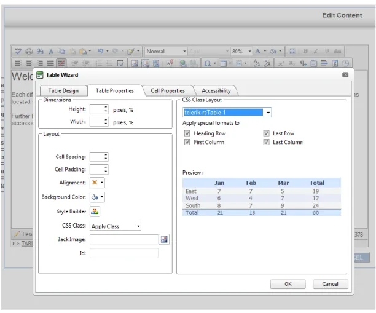Image resolution: width=376 pixels, height=313 pixels.
Task: Click the insert time clock icon
Action: pos(345,63)
